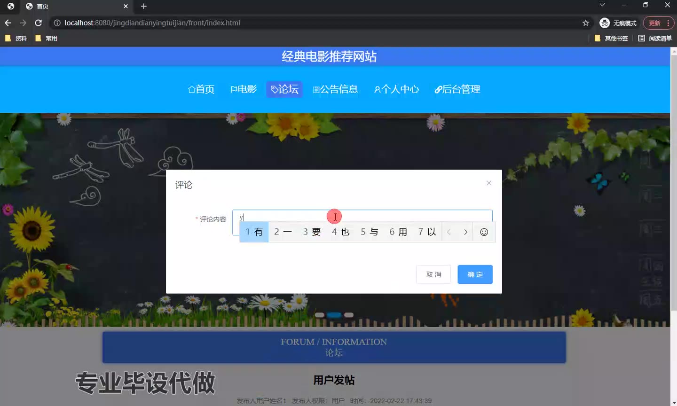Reload the page with the refresh icon
Screen dimensions: 677x406
(x=39, y=23)
